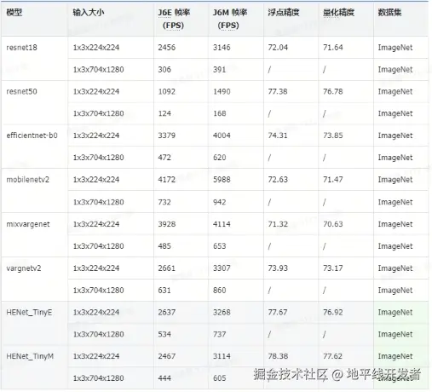432x392 pixels.
Task: Click the J6E value 2637
Action: 167,313
